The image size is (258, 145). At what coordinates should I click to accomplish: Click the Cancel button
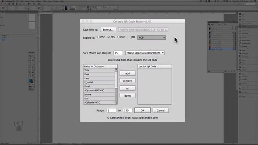(x=160, y=110)
